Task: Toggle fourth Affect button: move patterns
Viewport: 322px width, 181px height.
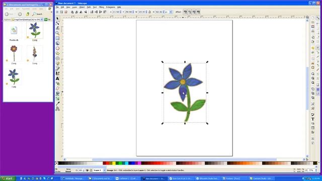Action: (198, 12)
